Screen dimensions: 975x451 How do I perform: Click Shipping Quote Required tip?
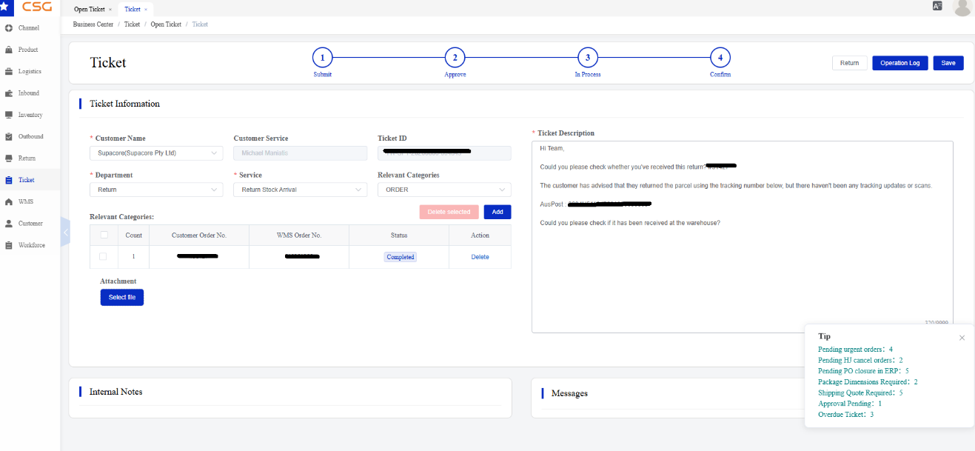(x=860, y=392)
